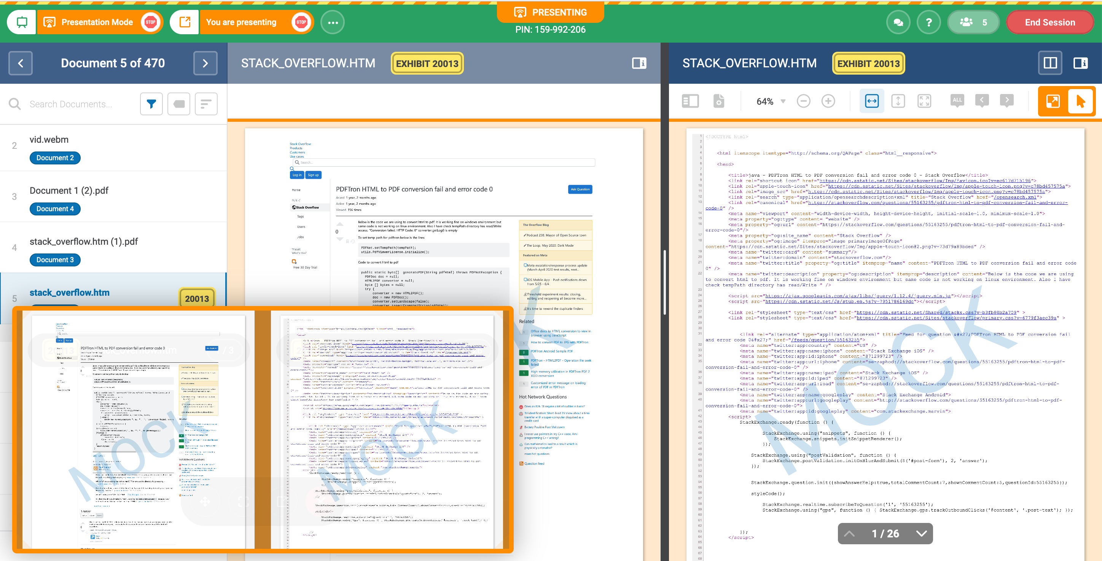Click the orange pop-out window icon
The height and width of the screenshot is (561, 1102).
[1053, 101]
